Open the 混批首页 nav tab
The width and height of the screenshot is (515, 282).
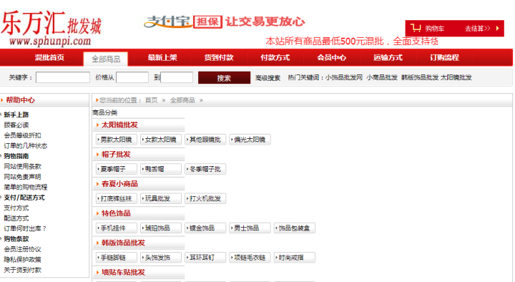pyautogui.click(x=49, y=58)
